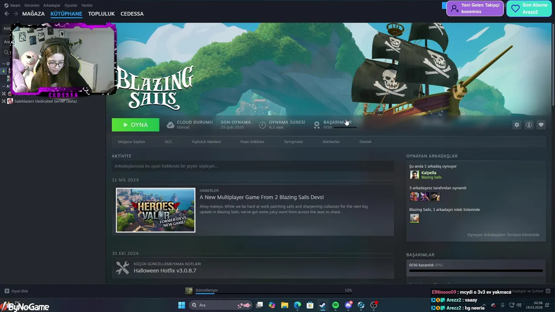The height and width of the screenshot is (312, 555).
Task: Open the DLC link
Action: coord(168,142)
